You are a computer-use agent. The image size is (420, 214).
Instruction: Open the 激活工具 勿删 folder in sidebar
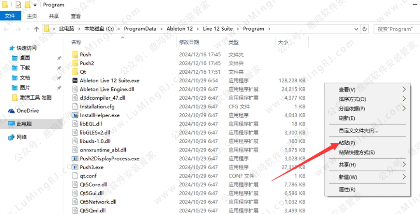(35, 97)
